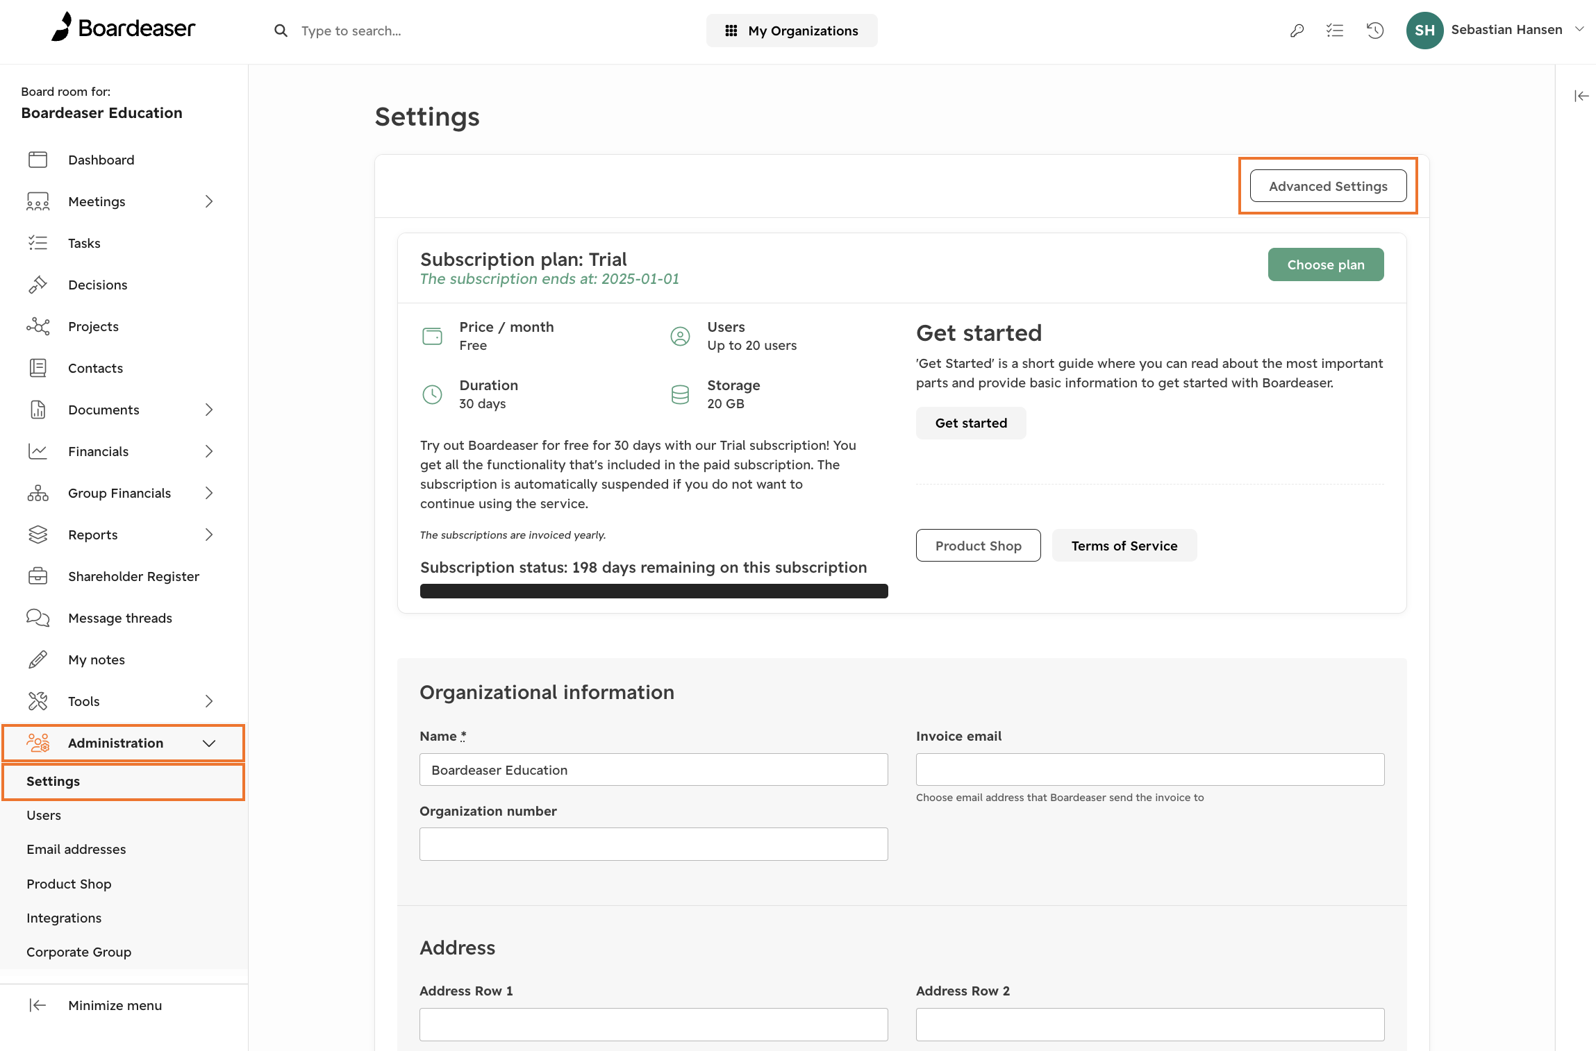Expand the Tools submenu chevron
Image resolution: width=1596 pixels, height=1051 pixels.
pyautogui.click(x=209, y=701)
